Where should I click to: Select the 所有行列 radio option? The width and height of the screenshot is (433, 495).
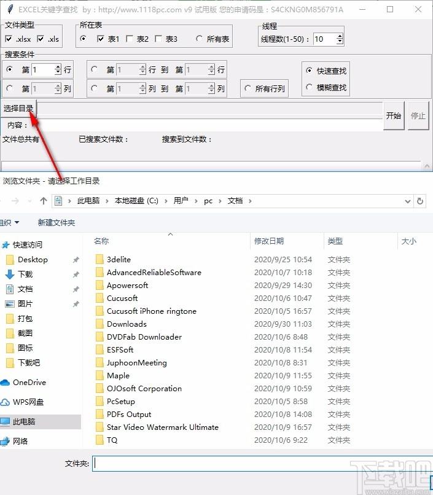click(x=248, y=88)
